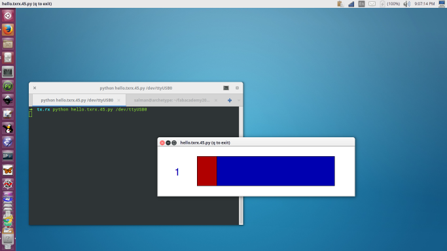Open the file cabinet launcher icon

pyautogui.click(x=8, y=58)
